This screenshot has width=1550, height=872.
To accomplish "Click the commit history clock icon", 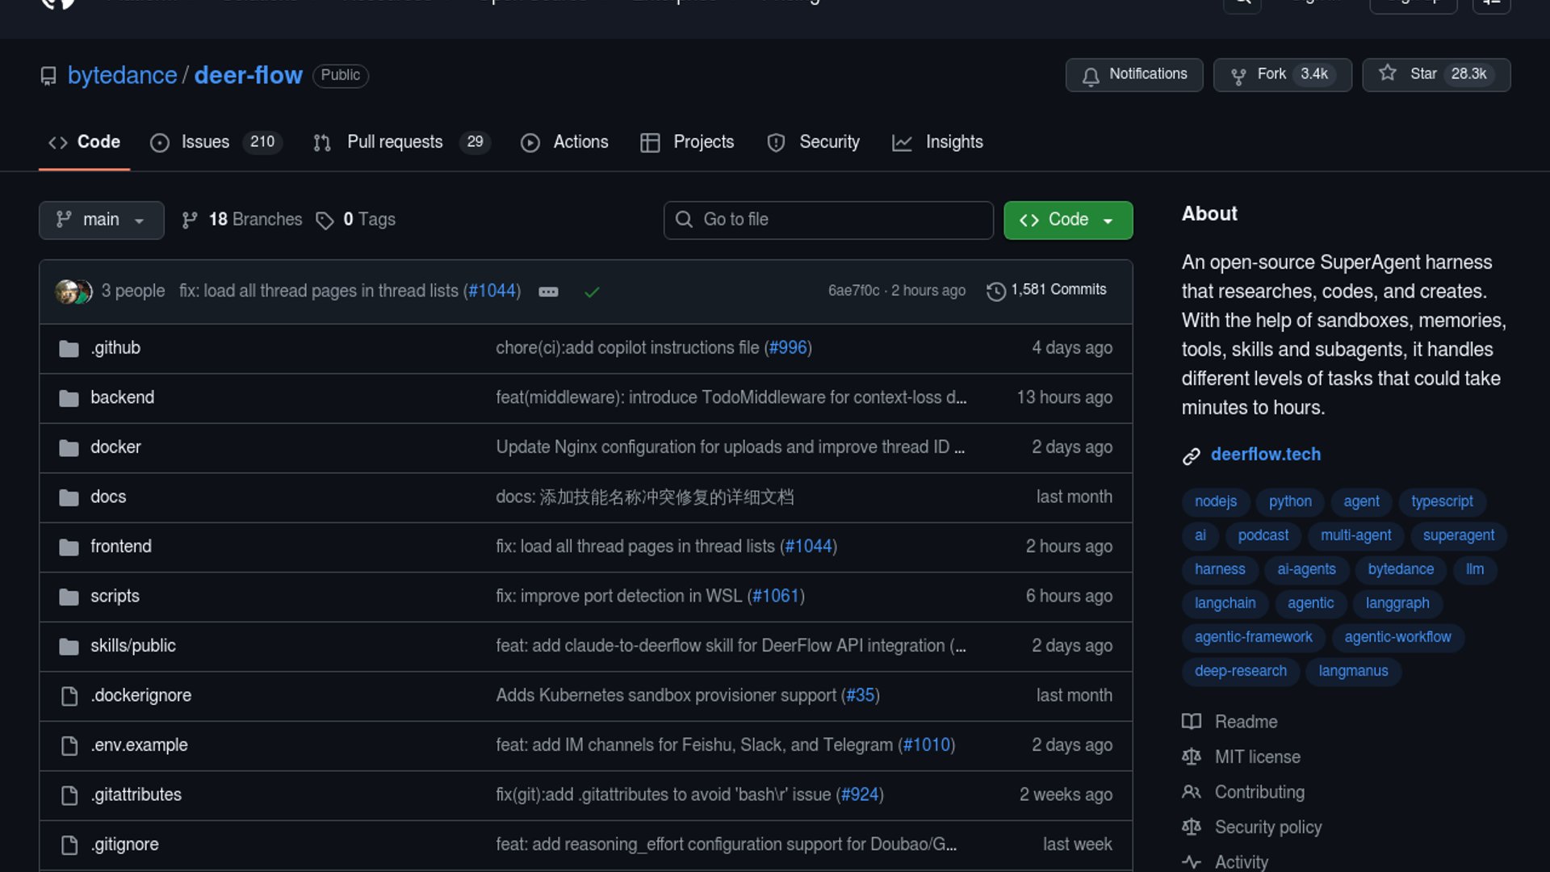I will [995, 291].
